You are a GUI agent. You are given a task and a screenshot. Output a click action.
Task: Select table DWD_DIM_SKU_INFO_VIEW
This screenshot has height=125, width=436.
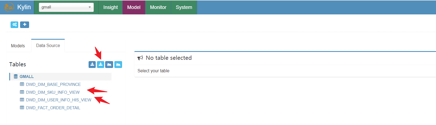pos(53,92)
